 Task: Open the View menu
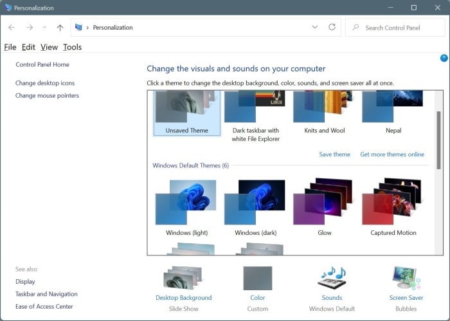click(49, 47)
